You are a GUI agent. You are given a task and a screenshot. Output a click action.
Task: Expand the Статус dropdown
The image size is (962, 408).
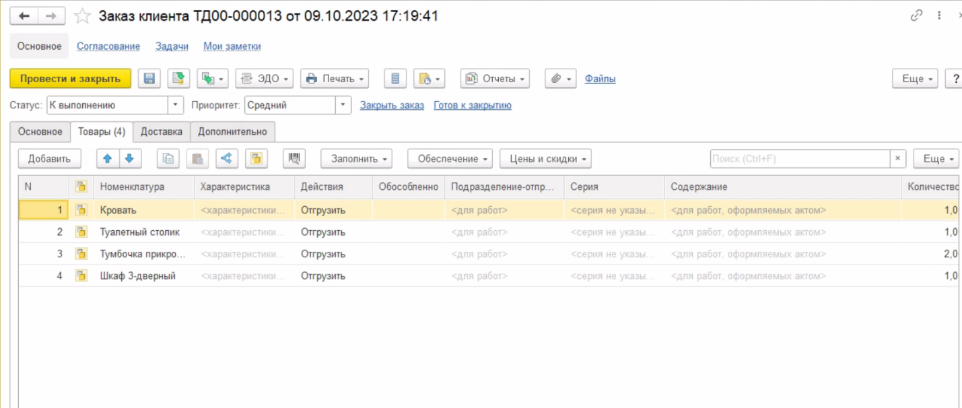[x=176, y=105]
